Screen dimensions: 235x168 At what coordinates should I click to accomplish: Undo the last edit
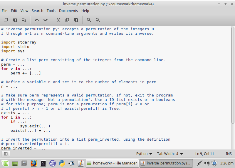(36, 20)
